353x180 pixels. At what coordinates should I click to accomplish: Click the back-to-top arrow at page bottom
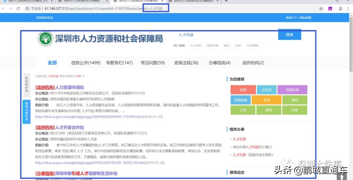click(x=342, y=177)
